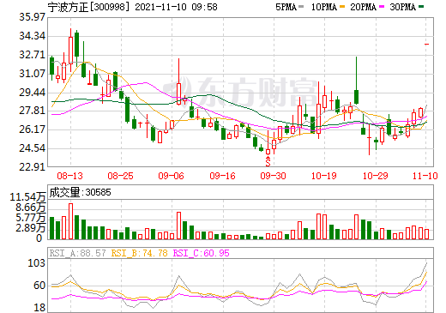The image size is (446, 313).
Task: Click the RSI_B:74.78 indicator label
Action: tap(139, 253)
